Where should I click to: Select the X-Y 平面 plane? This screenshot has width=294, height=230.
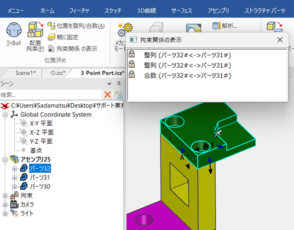41,123
